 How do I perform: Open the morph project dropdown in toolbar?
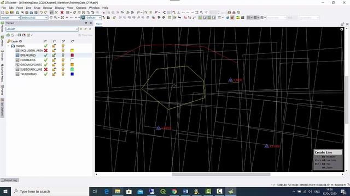[19, 17]
